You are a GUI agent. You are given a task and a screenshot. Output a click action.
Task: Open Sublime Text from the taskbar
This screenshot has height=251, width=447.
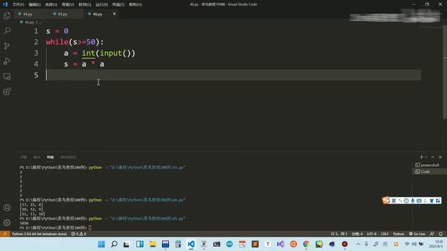pos(255,244)
